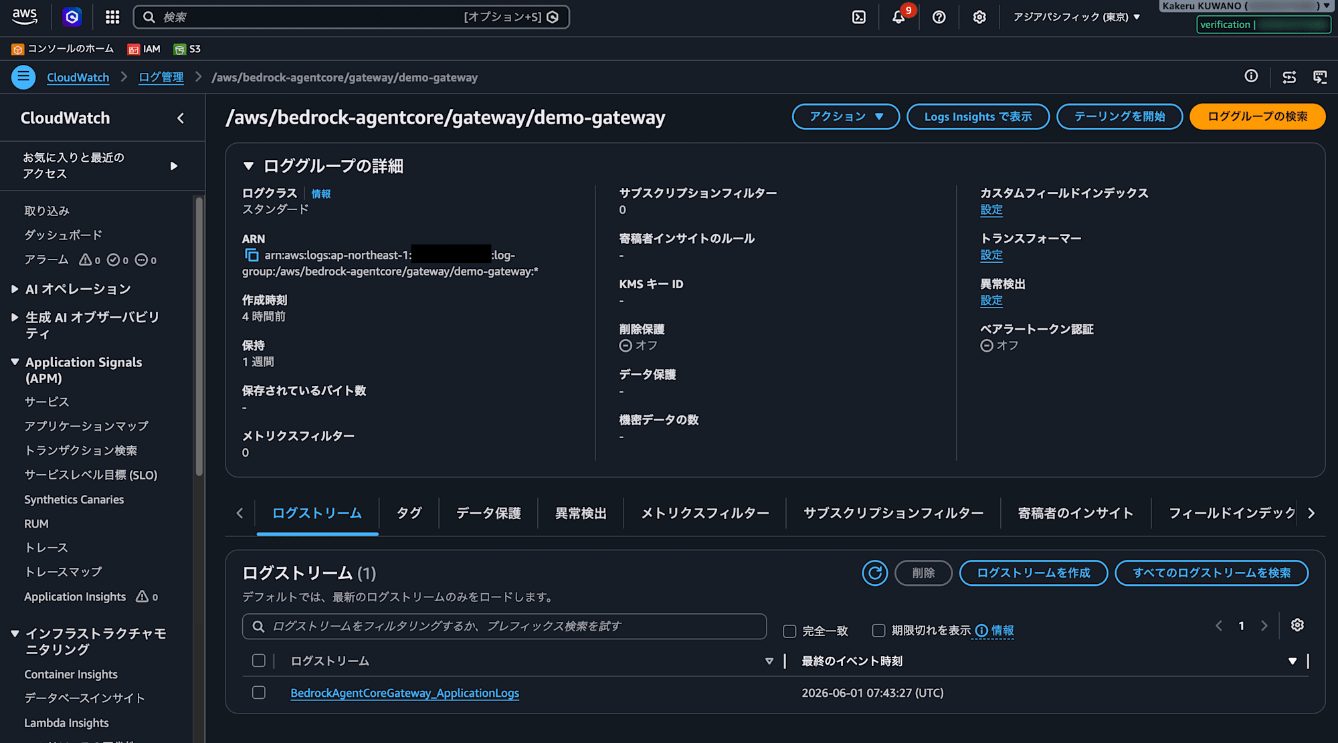This screenshot has height=743, width=1338.
Task: Open the notifications bell icon
Action: (x=898, y=17)
